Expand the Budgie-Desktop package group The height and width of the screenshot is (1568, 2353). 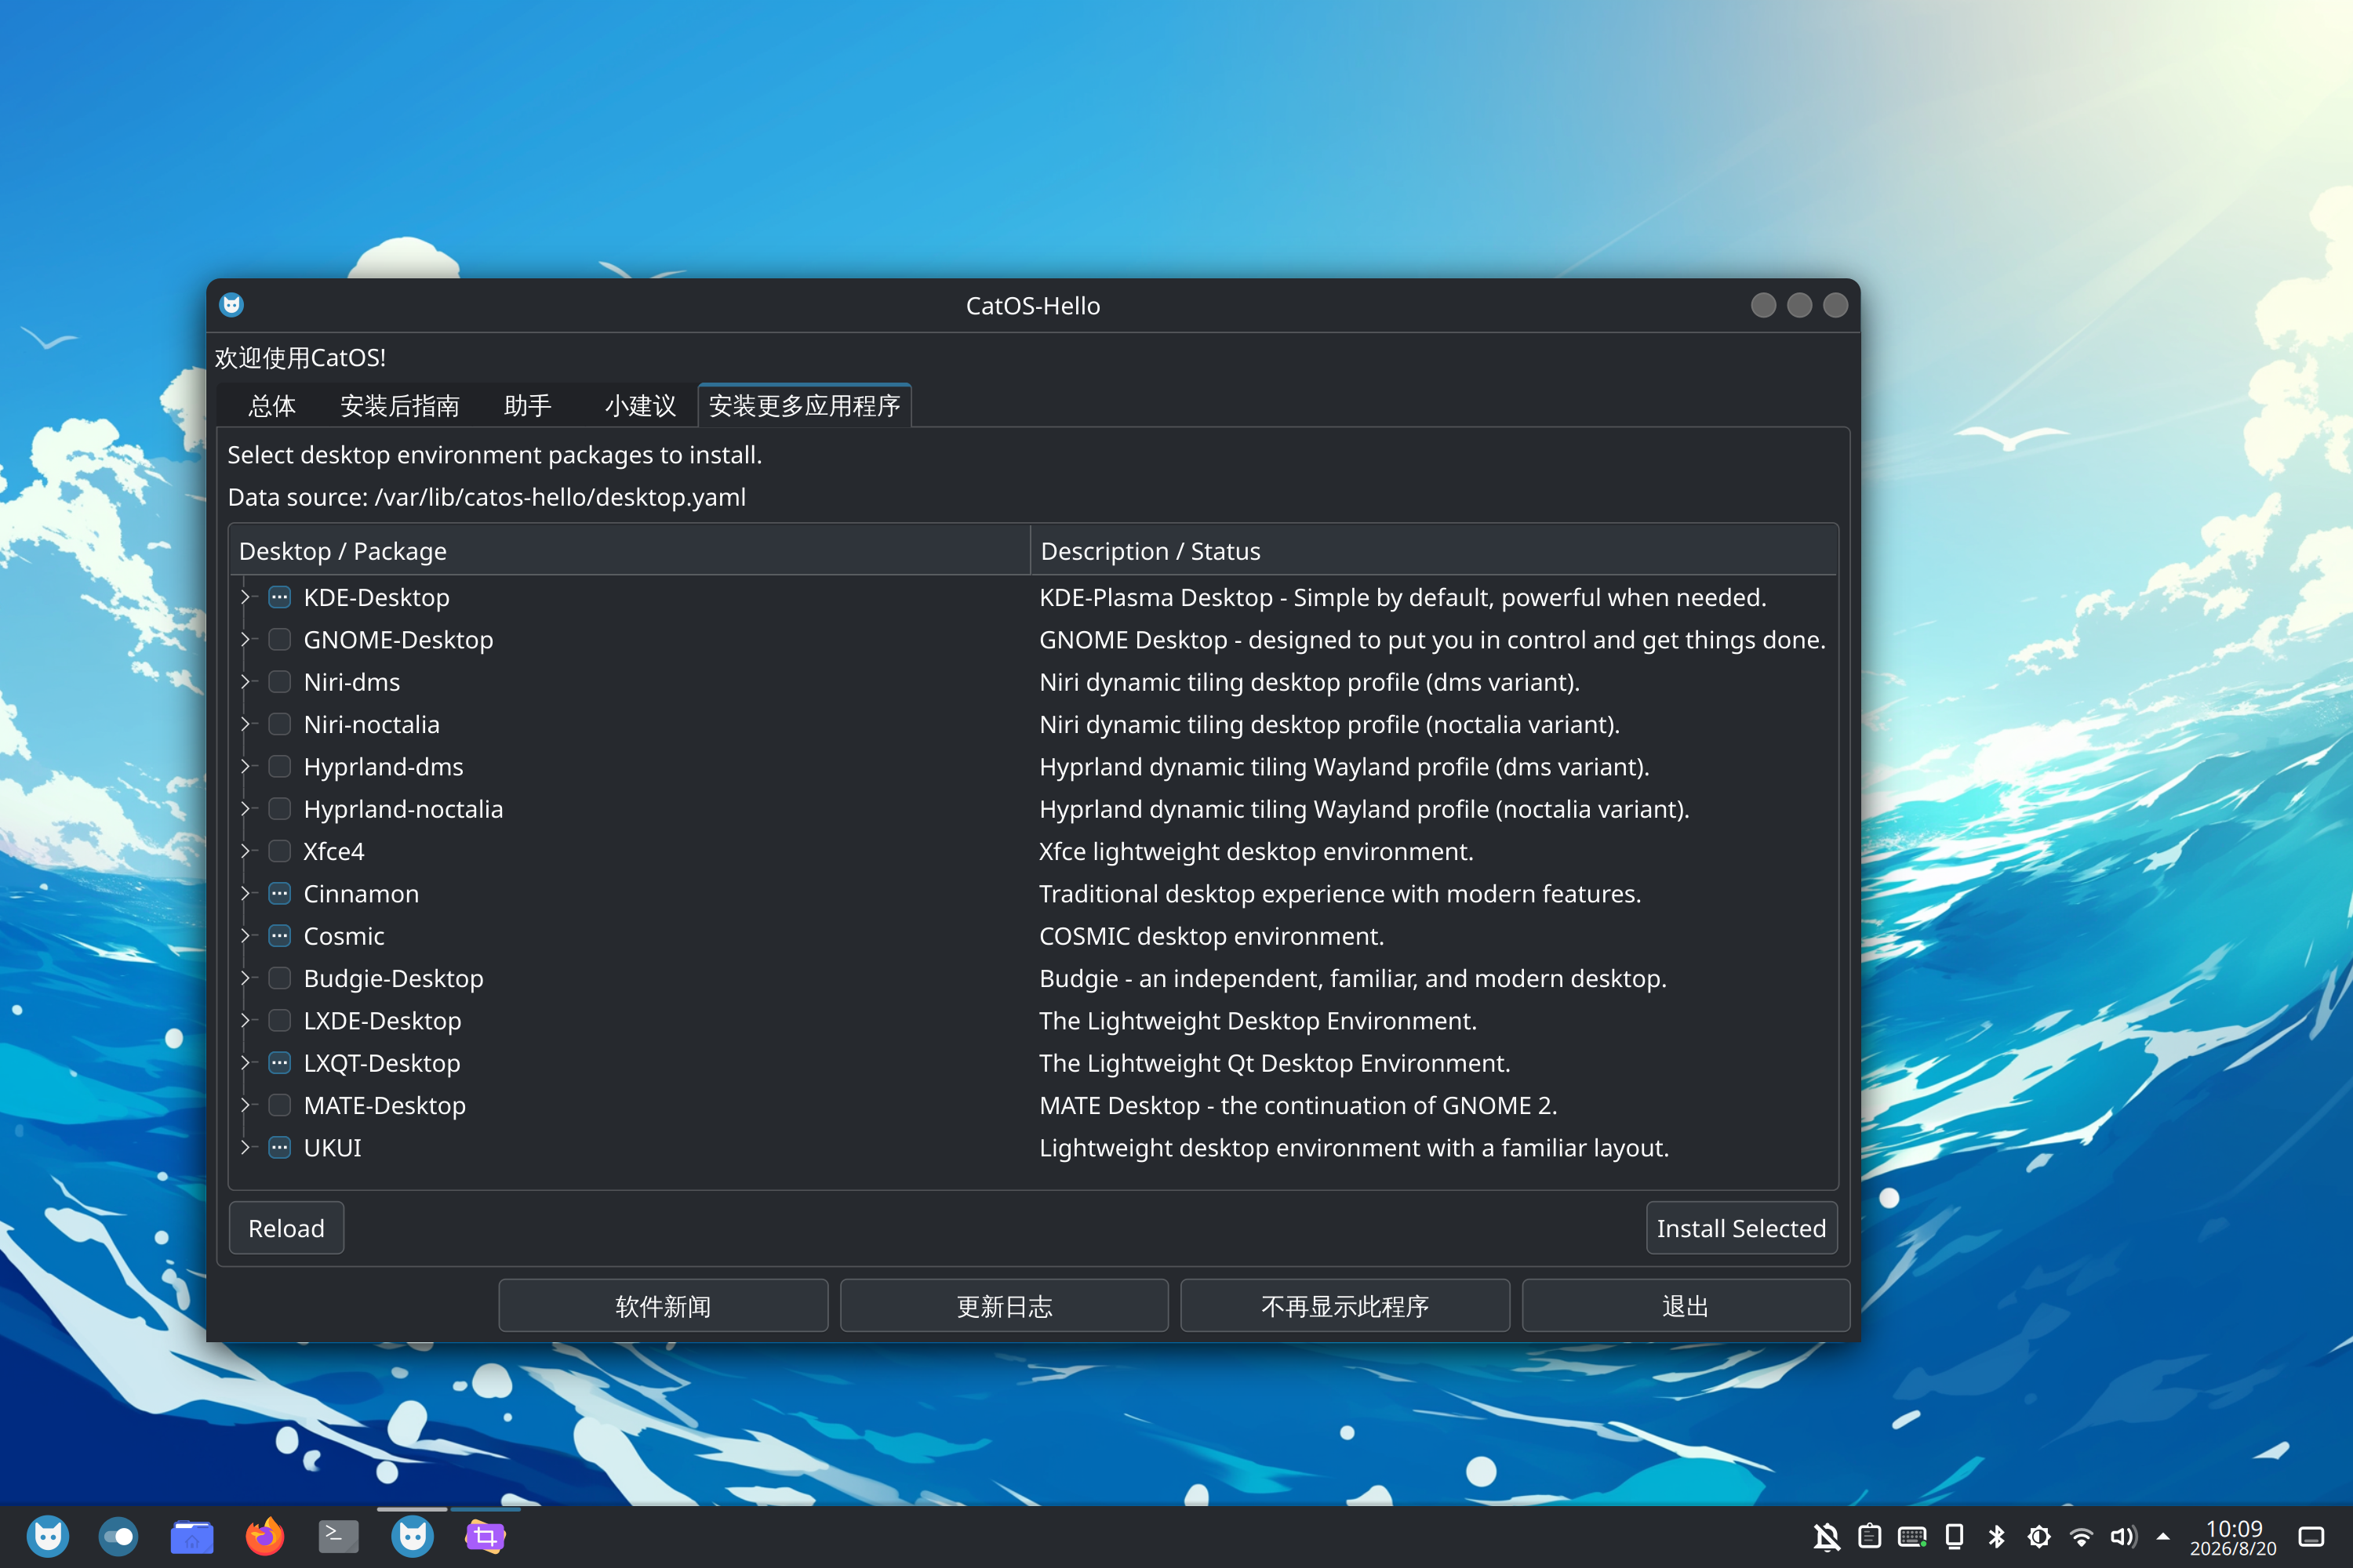245,978
